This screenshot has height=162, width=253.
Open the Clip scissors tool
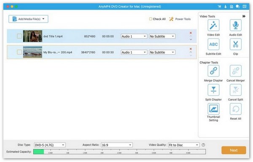pos(235,44)
